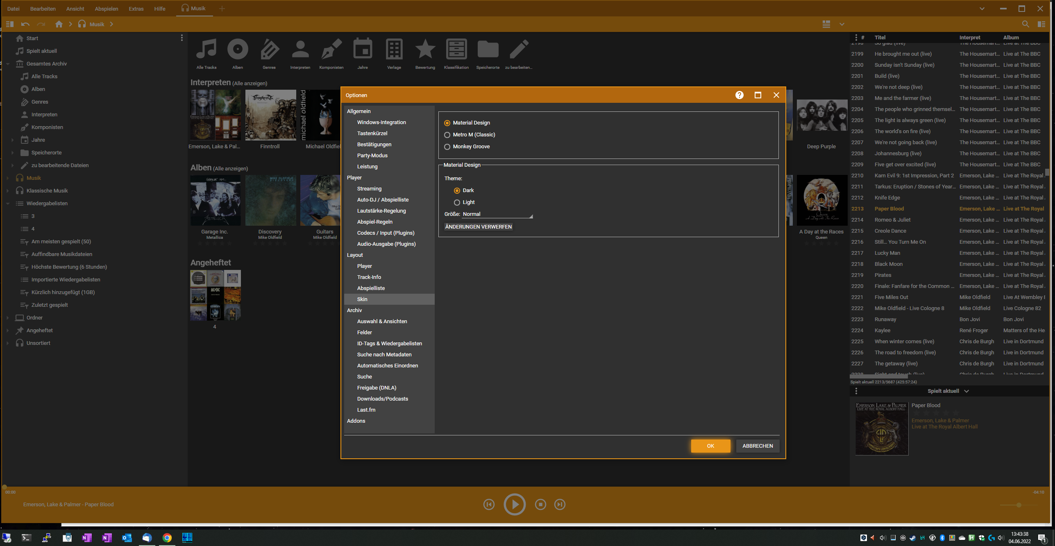Image resolution: width=1055 pixels, height=546 pixels.
Task: Click the undo navigation arrow
Action: pyautogui.click(x=25, y=24)
